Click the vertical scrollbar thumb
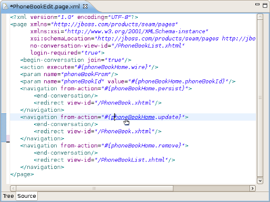The width and height of the screenshot is (270, 202). 260,98
